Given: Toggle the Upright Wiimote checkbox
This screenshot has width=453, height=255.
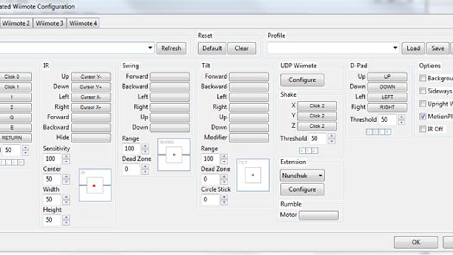Looking at the screenshot, I should pyautogui.click(x=423, y=104).
